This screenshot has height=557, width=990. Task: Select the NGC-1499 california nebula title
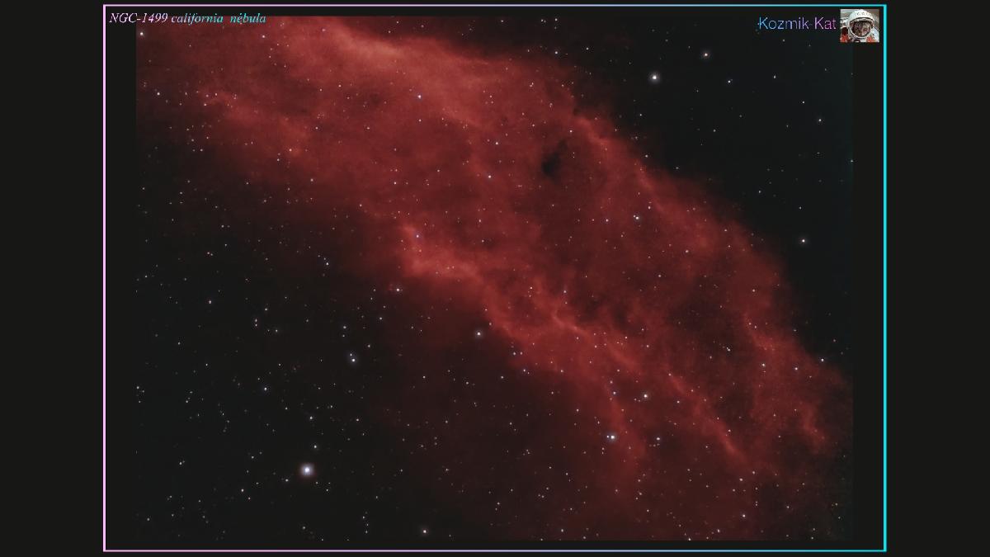(x=187, y=18)
